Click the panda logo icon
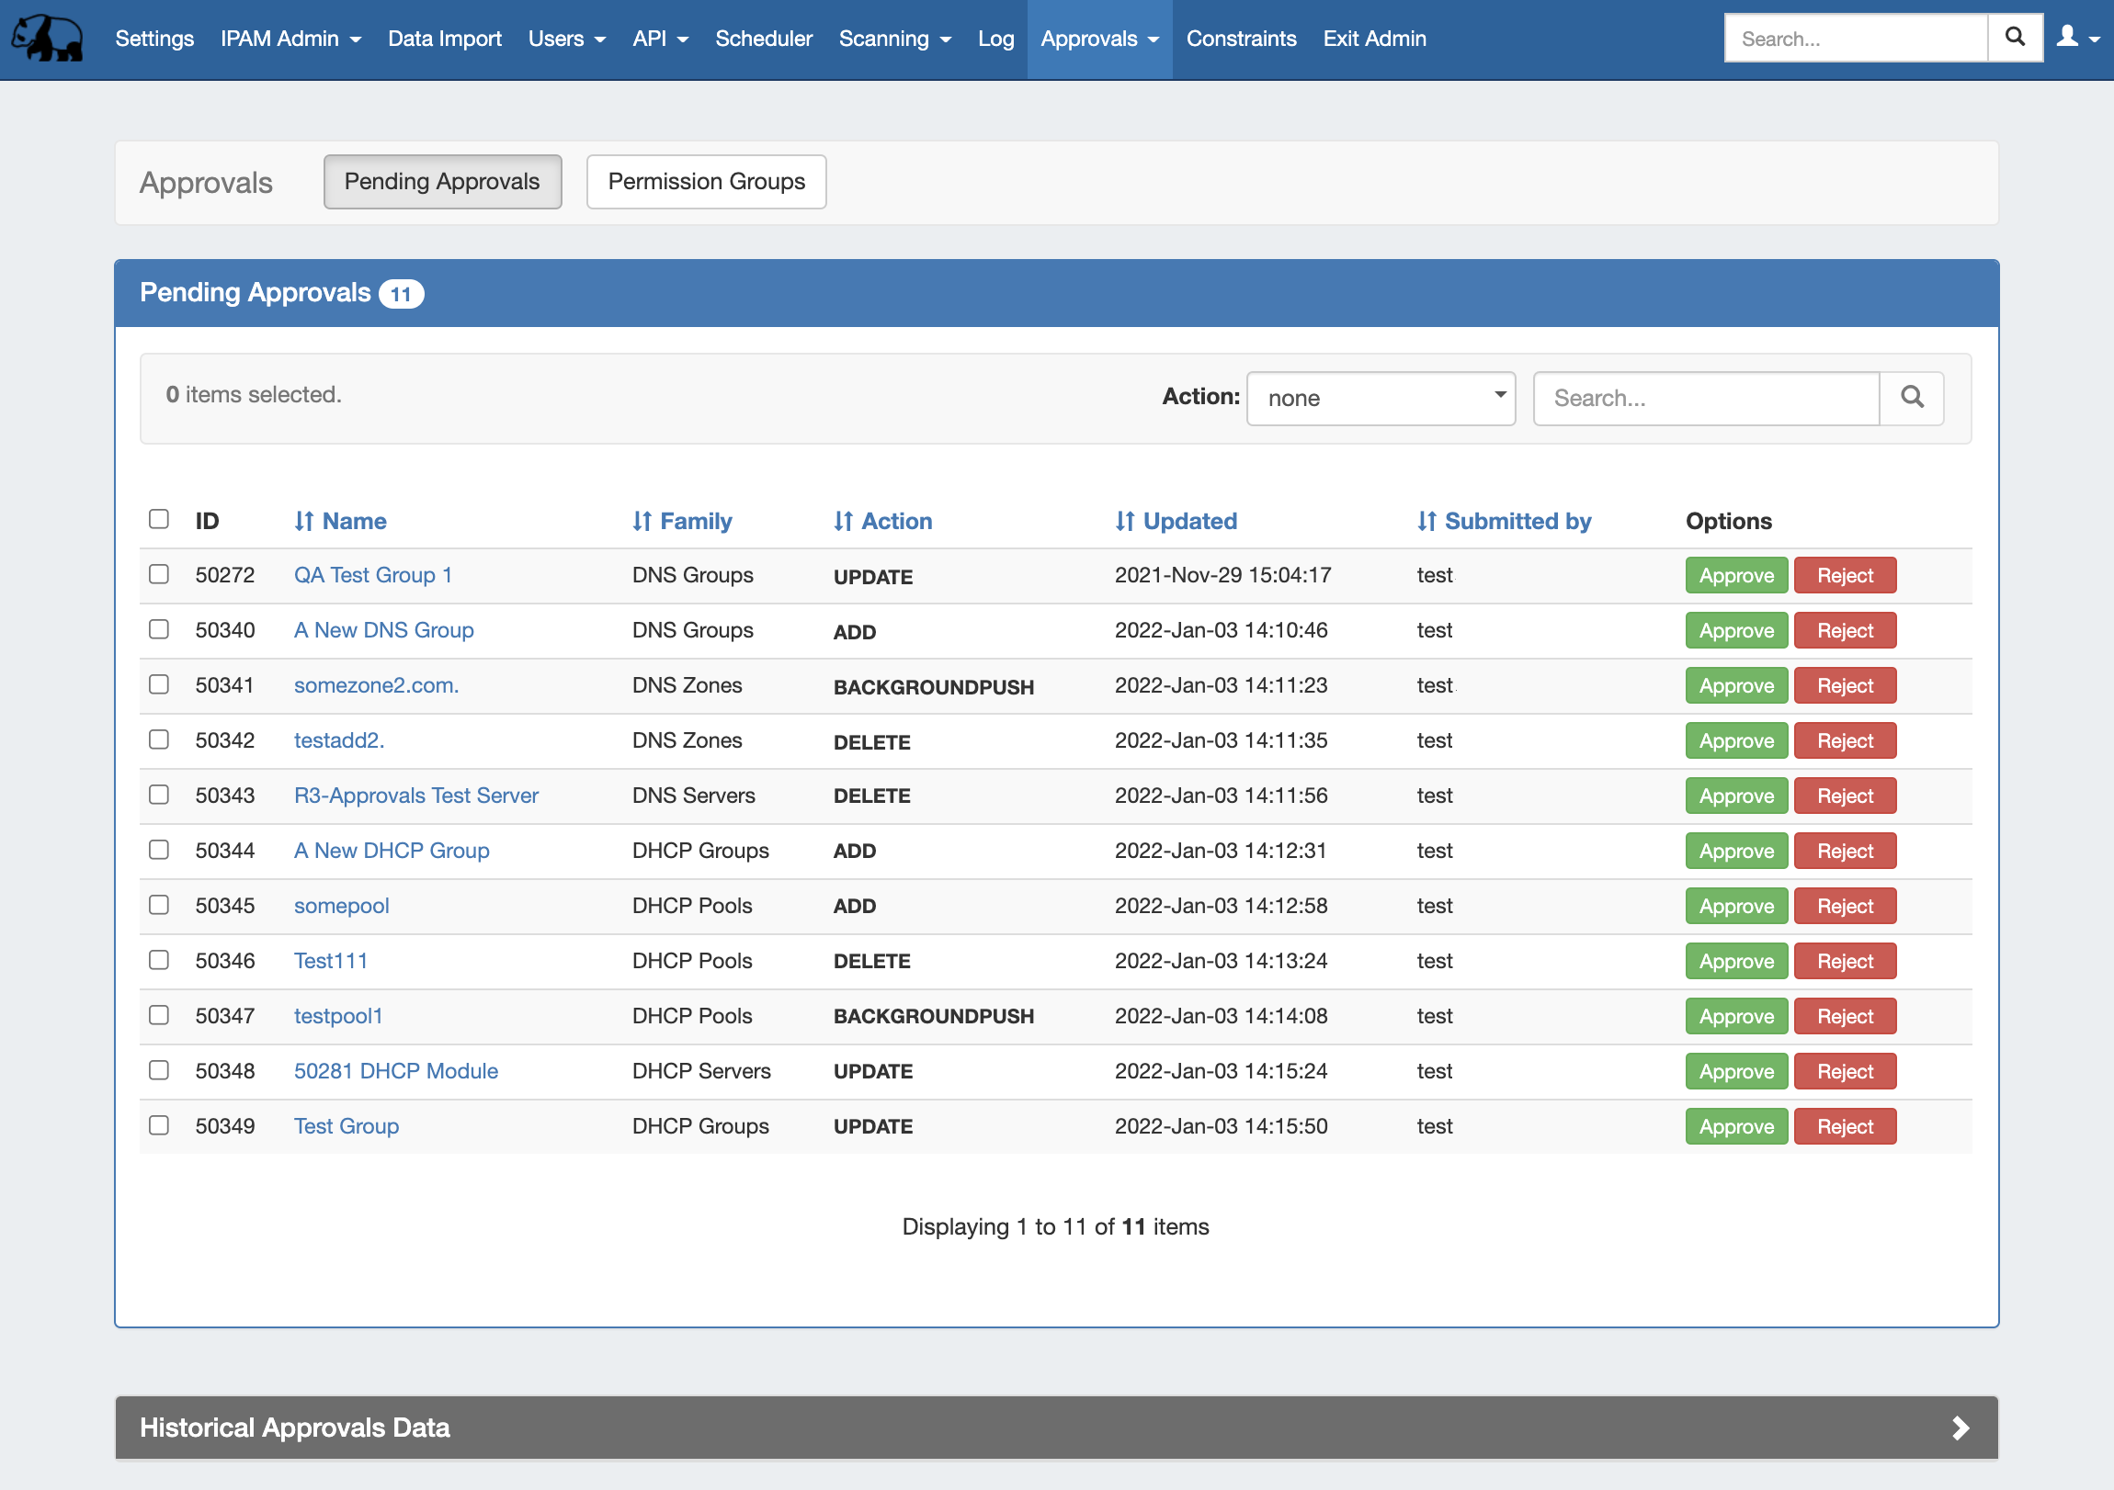This screenshot has width=2114, height=1490. pos(48,39)
